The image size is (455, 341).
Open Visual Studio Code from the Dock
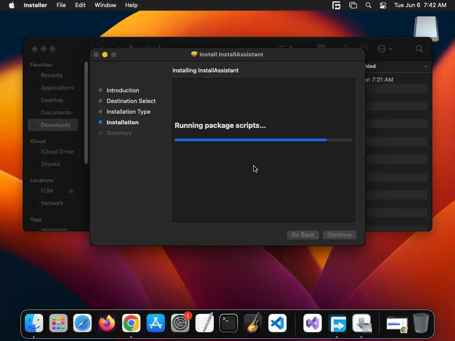277,323
